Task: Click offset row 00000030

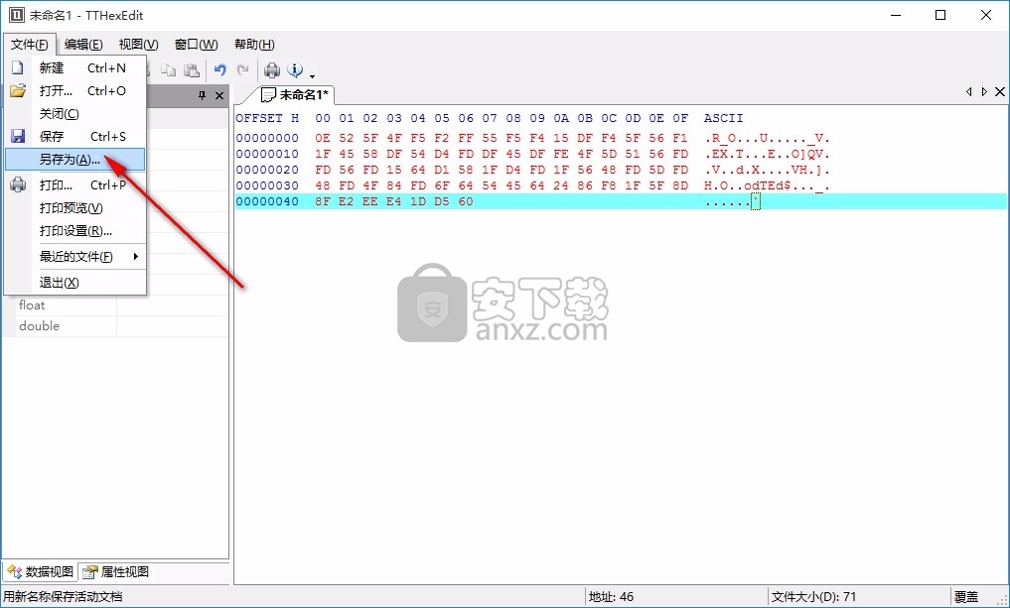Action: coord(267,185)
